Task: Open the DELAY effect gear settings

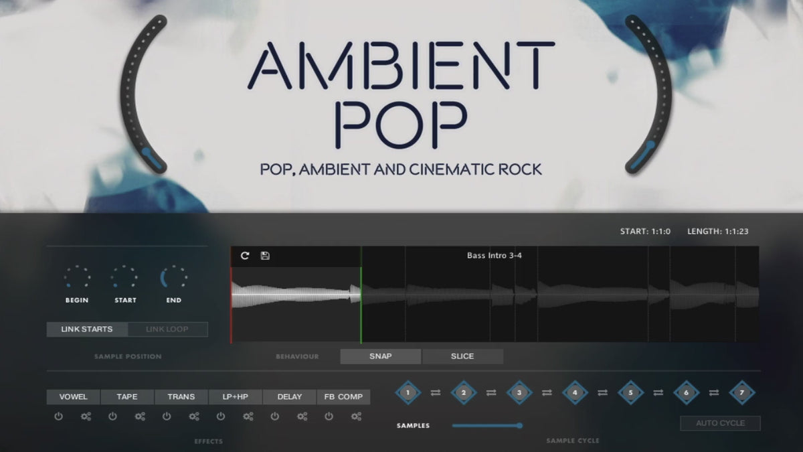Action: coord(302,417)
